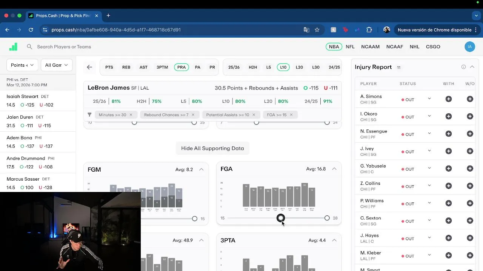Add N. Essengue to W/O filter
Viewport: 483px width, 271px height.
pos(470,134)
